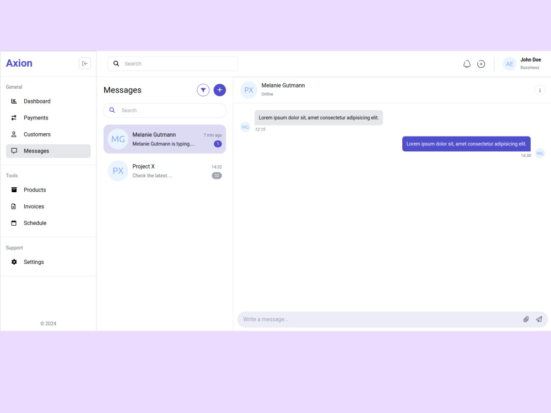Open John Doe profile name
This screenshot has height=413, width=551.
(530, 59)
